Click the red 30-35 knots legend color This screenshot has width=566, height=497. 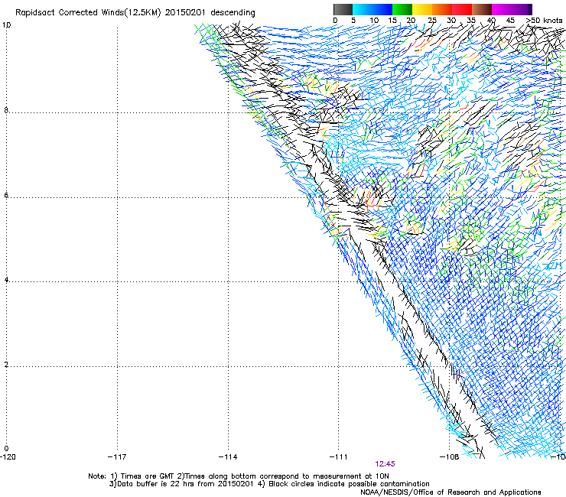(462, 9)
